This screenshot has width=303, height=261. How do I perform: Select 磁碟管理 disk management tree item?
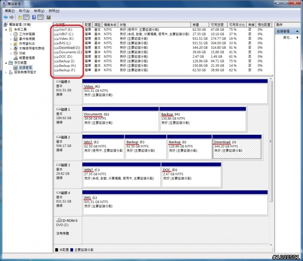tap(23, 67)
